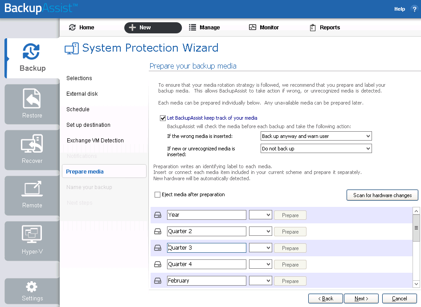This screenshot has height=307, width=421.
Task: Click Prepare for Quarter 3 media
Action: (x=290, y=248)
